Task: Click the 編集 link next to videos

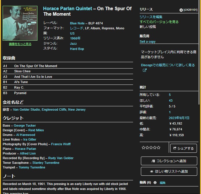Action: pos(163,183)
